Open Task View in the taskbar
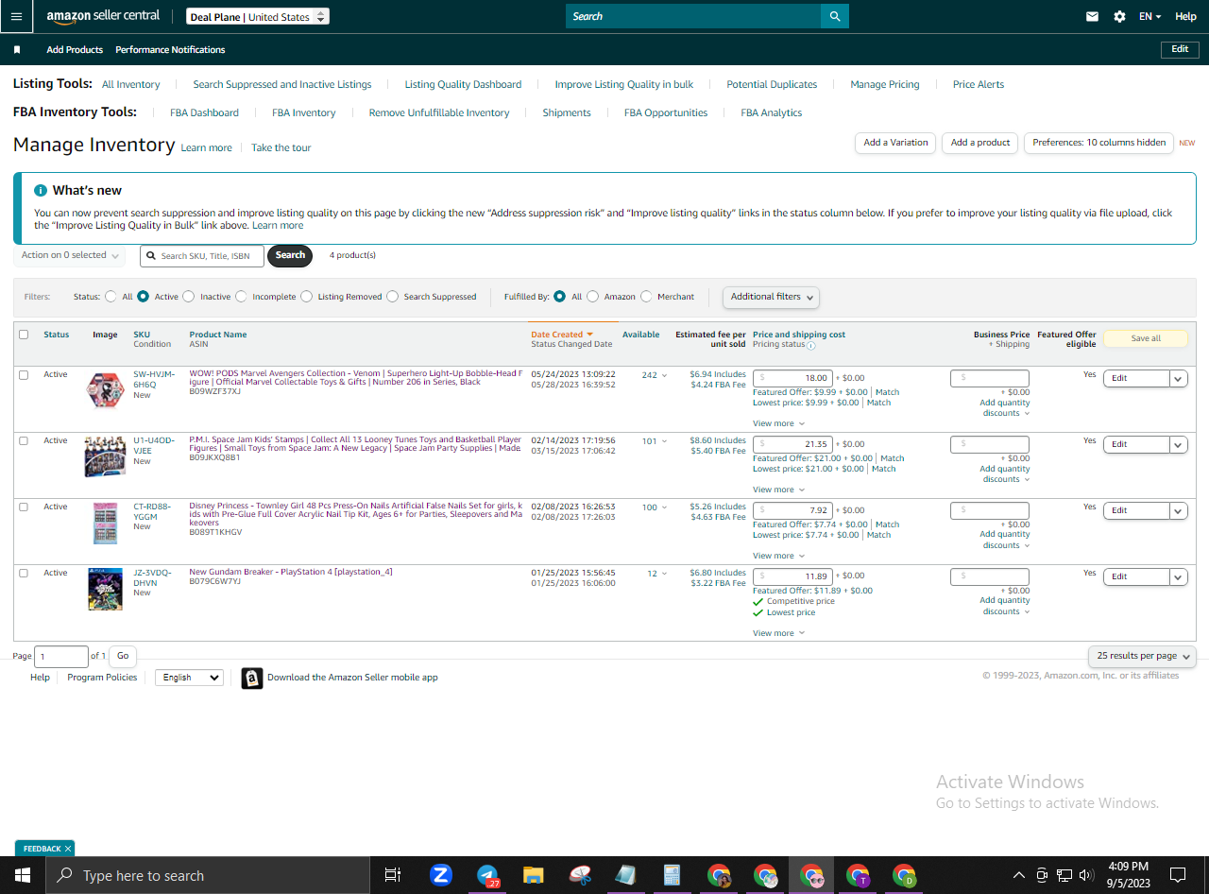 (393, 875)
